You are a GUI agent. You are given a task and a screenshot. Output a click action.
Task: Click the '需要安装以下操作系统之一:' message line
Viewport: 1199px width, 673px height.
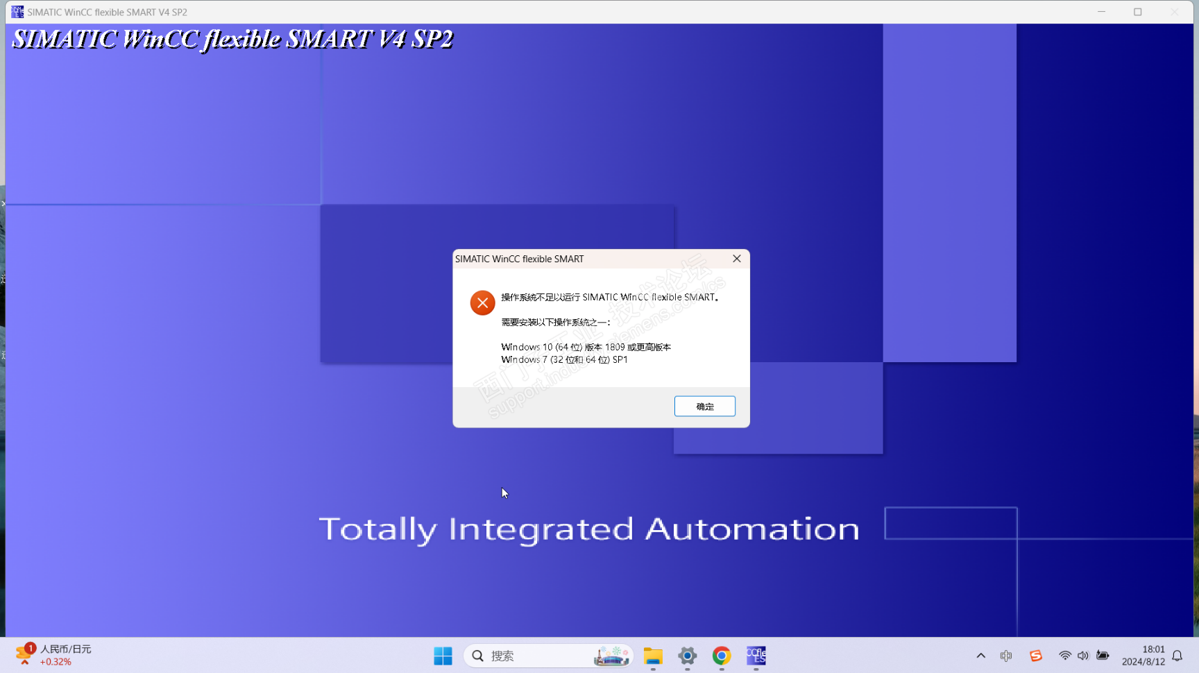click(x=556, y=322)
